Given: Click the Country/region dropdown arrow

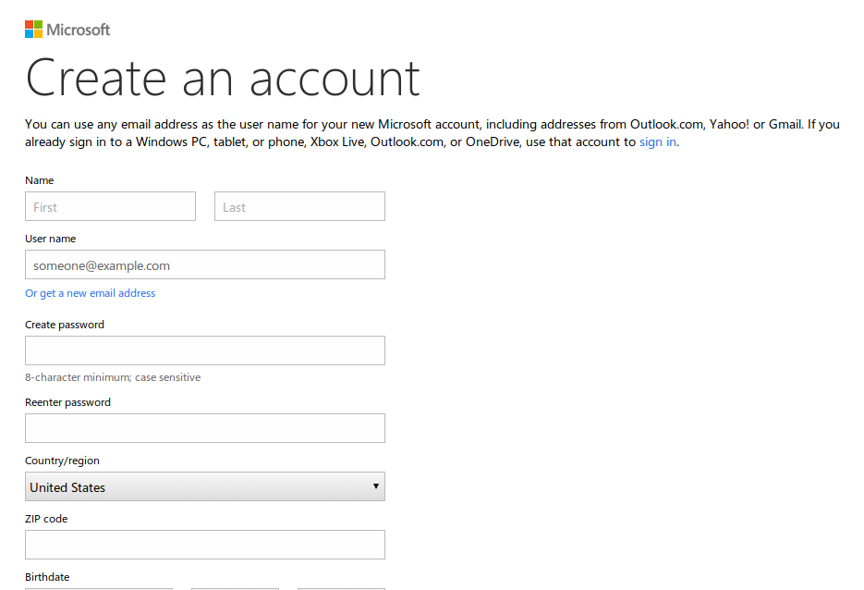Looking at the screenshot, I should click(x=375, y=486).
